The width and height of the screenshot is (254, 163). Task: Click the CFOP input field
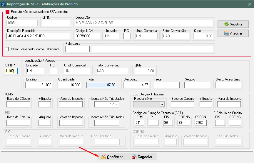[11, 71]
